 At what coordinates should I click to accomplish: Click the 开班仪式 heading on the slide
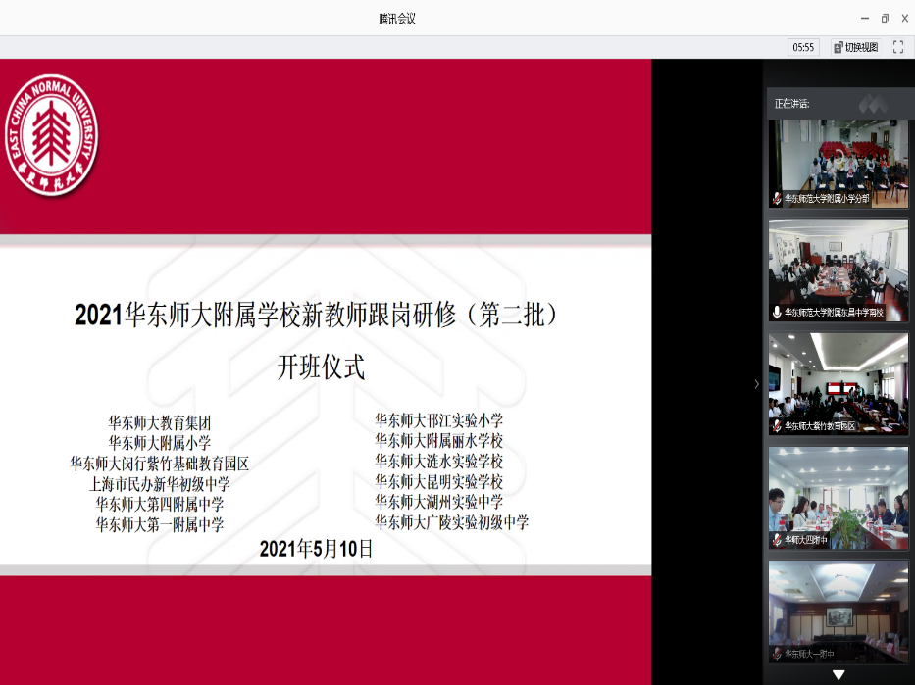pos(321,367)
